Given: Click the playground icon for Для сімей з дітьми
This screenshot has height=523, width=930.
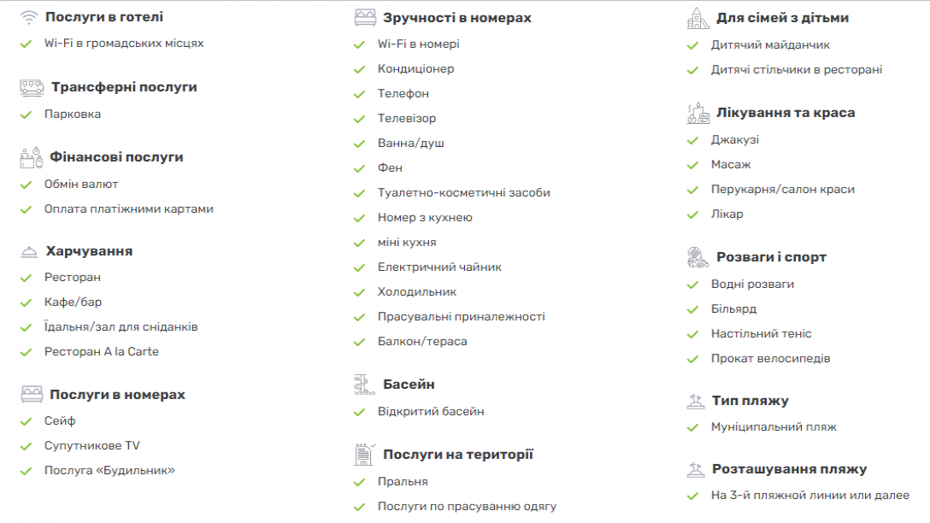Looking at the screenshot, I should pyautogui.click(x=698, y=19).
